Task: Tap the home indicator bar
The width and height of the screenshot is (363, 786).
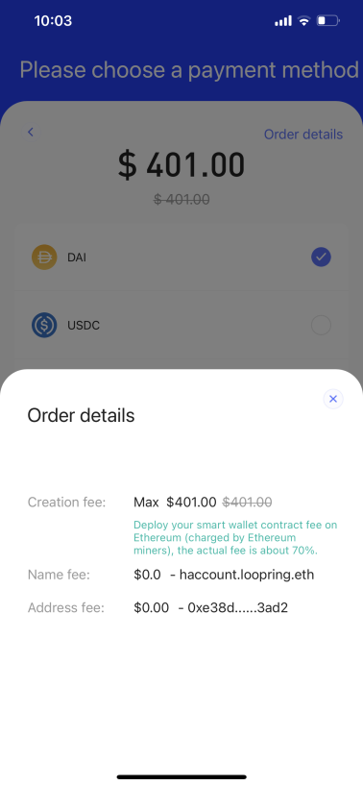Action: pyautogui.click(x=181, y=777)
